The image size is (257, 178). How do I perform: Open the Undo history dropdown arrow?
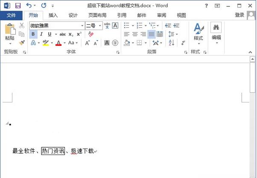point(35,6)
